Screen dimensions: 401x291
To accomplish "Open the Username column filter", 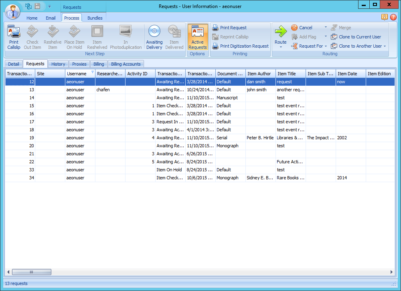I will click(x=93, y=72).
